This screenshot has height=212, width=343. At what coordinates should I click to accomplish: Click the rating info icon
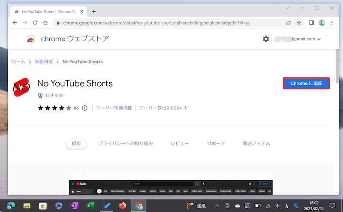pyautogui.click(x=84, y=108)
